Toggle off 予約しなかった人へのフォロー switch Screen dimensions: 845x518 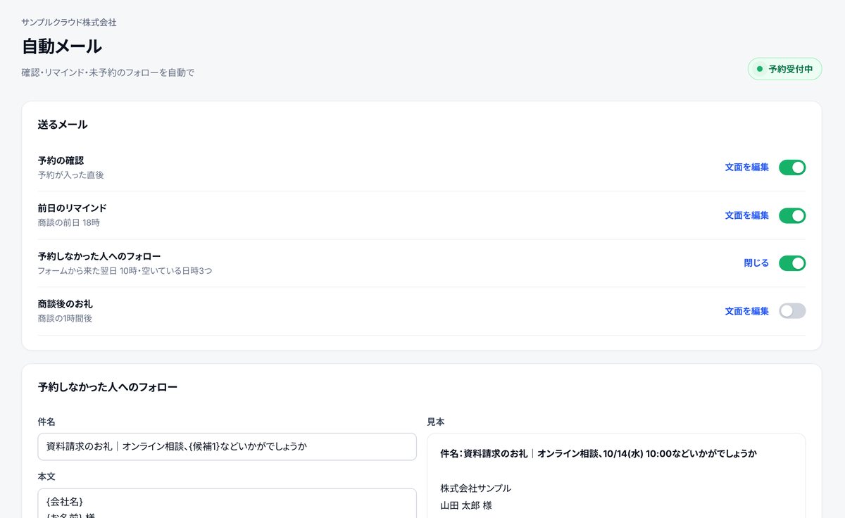(x=792, y=263)
